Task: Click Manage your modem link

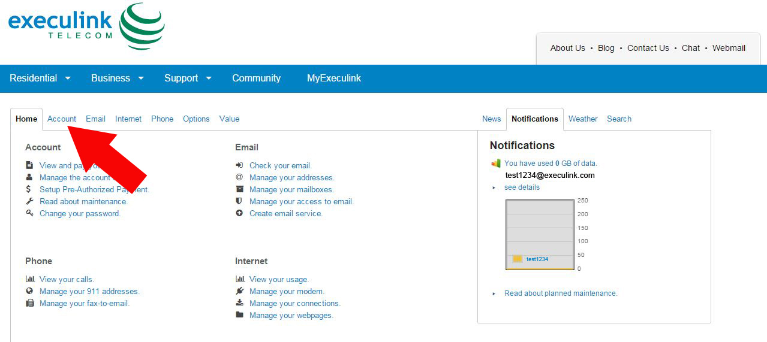Action: (x=287, y=291)
